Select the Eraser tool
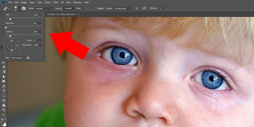Viewport: 254px width, 127px height. [x=4, y=67]
